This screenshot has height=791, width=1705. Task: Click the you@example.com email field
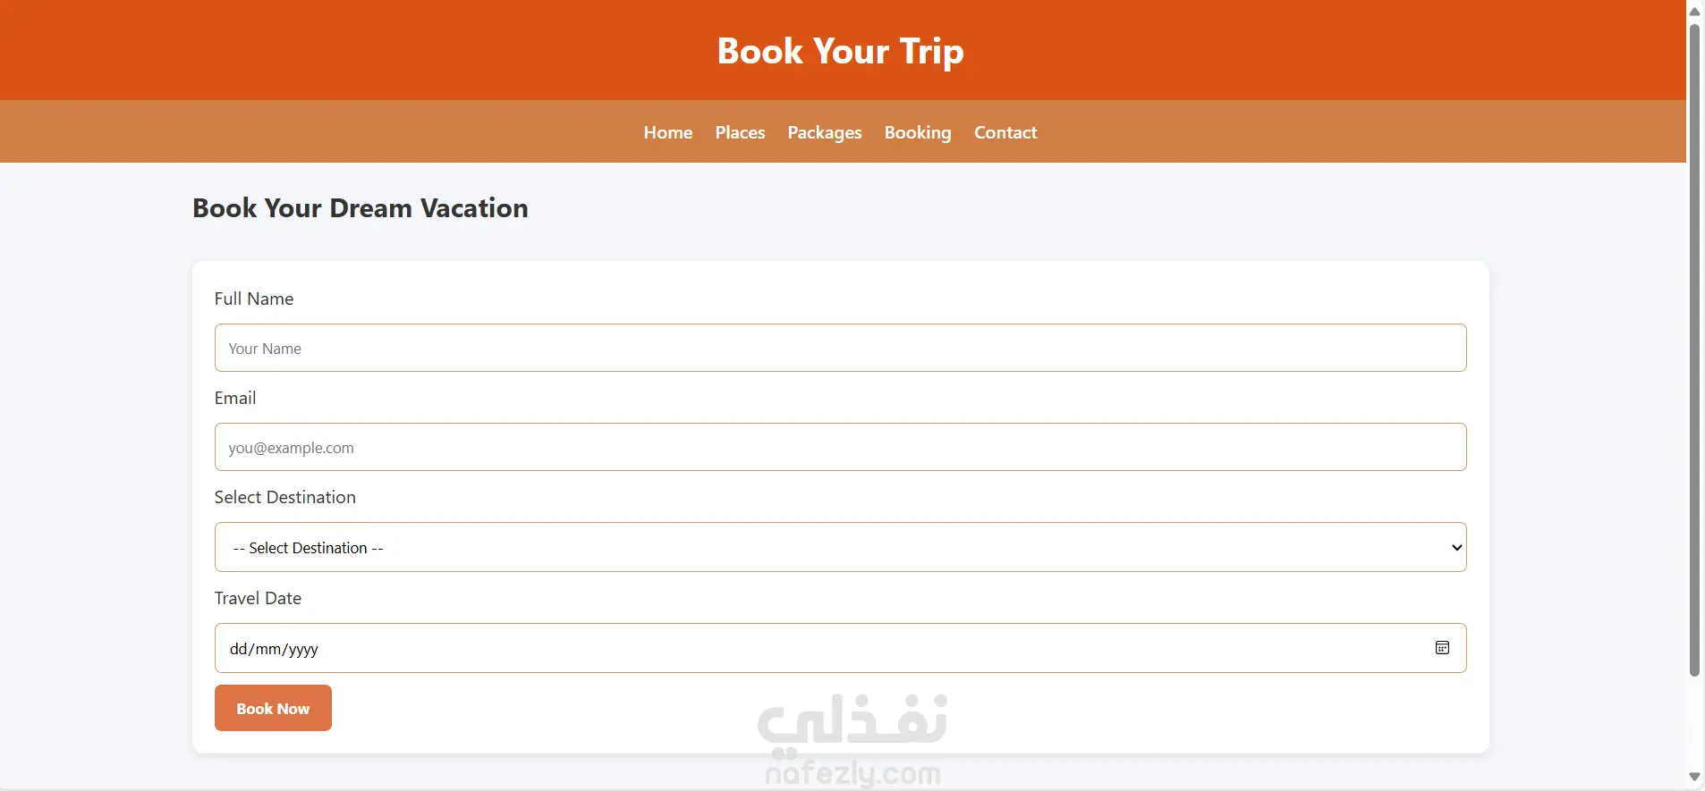[839, 447]
